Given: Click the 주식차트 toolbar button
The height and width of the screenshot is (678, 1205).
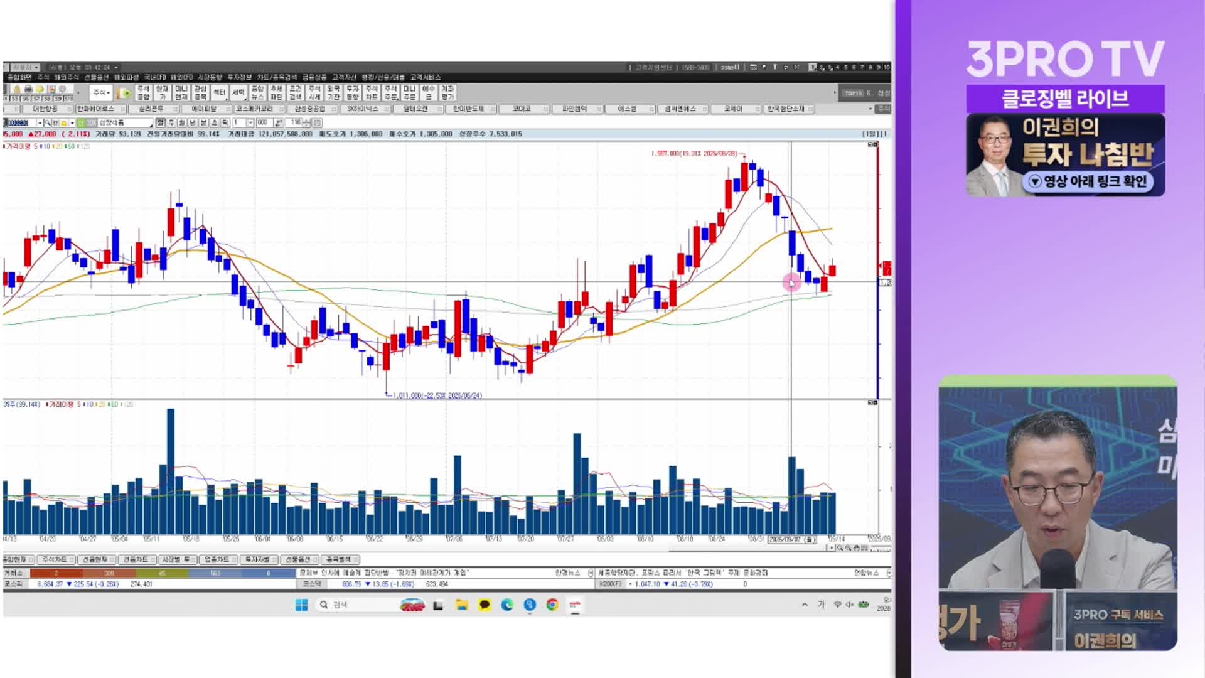Looking at the screenshot, I should [372, 93].
